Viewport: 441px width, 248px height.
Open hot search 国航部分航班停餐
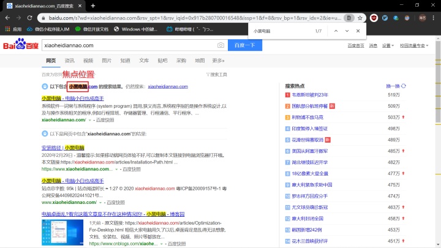point(310,106)
